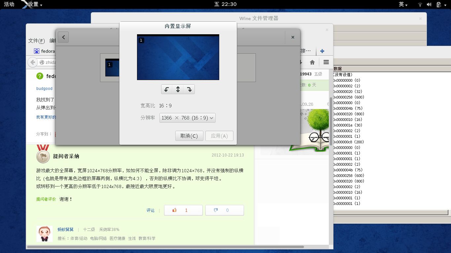Click the 我有更好的 link
This screenshot has width=451, height=253.
(x=46, y=117)
